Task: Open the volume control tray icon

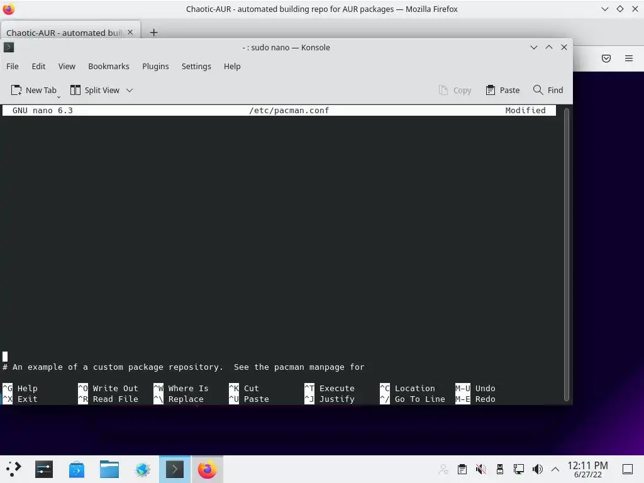Action: click(537, 469)
